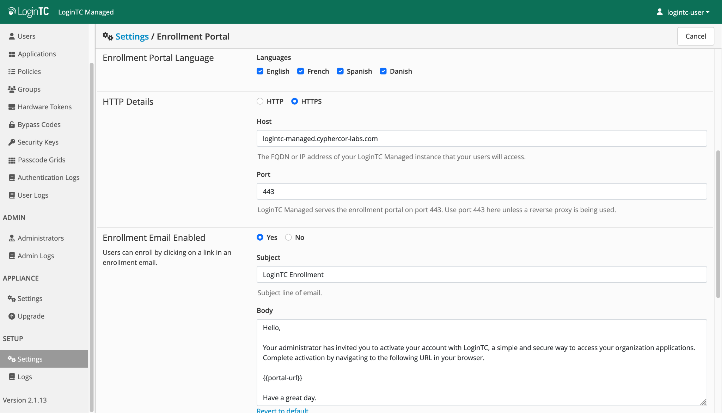Click the Authentication Logs book icon
This screenshot has height=413, width=722.
point(12,178)
